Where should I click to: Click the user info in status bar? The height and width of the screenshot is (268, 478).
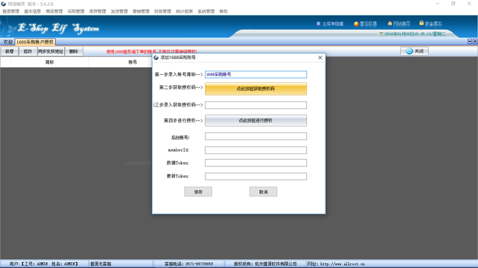(x=44, y=264)
